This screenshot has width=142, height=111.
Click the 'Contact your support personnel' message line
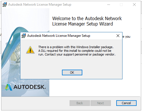click(77, 54)
